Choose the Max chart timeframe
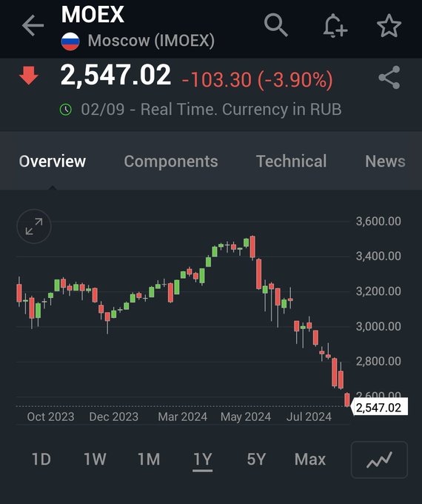The width and height of the screenshot is (422, 504). click(x=310, y=459)
